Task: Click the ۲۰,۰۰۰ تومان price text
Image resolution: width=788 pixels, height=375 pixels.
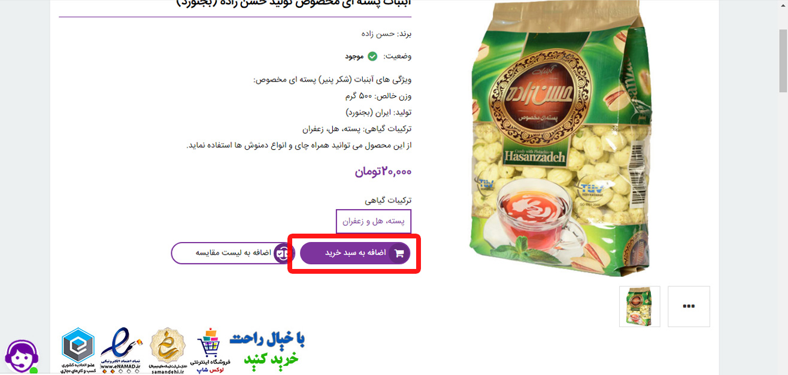Action: [383, 172]
